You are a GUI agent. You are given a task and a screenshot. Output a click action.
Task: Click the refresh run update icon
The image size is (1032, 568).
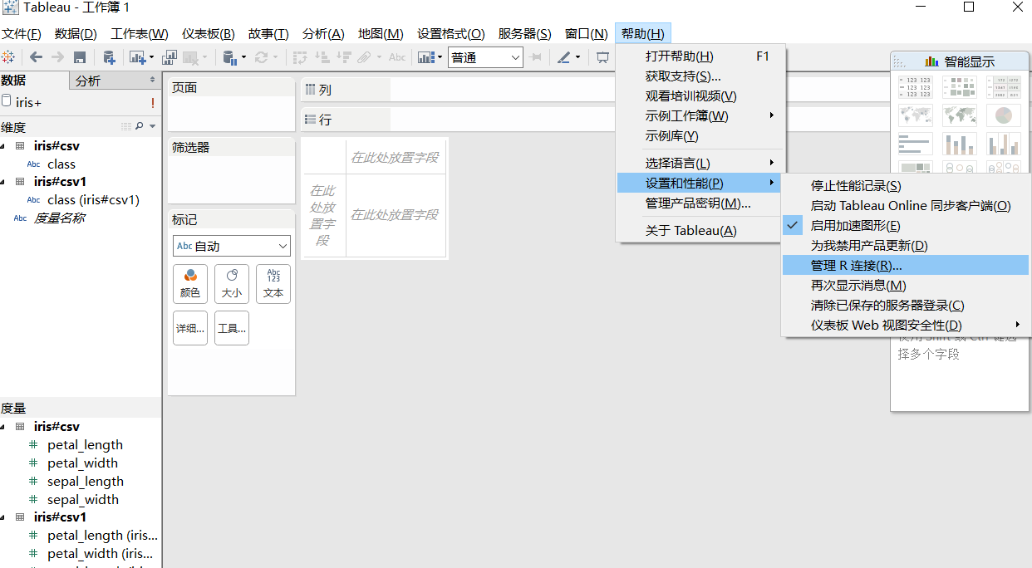point(262,57)
